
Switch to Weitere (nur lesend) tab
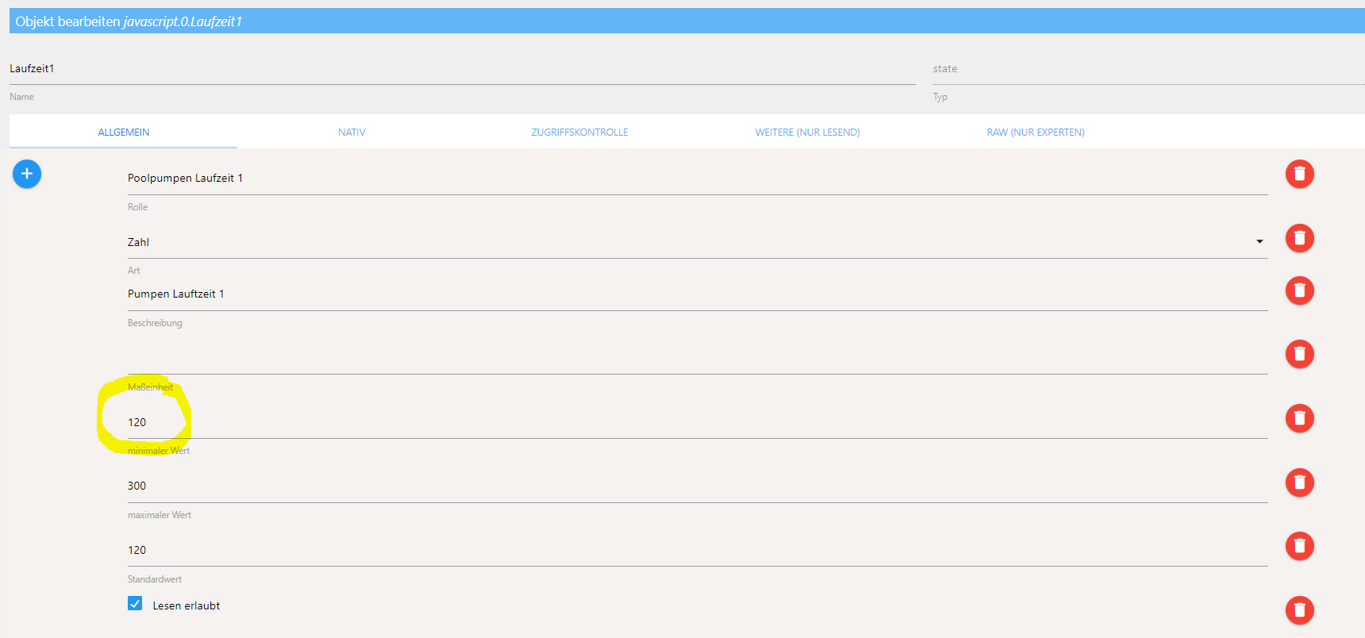click(807, 132)
